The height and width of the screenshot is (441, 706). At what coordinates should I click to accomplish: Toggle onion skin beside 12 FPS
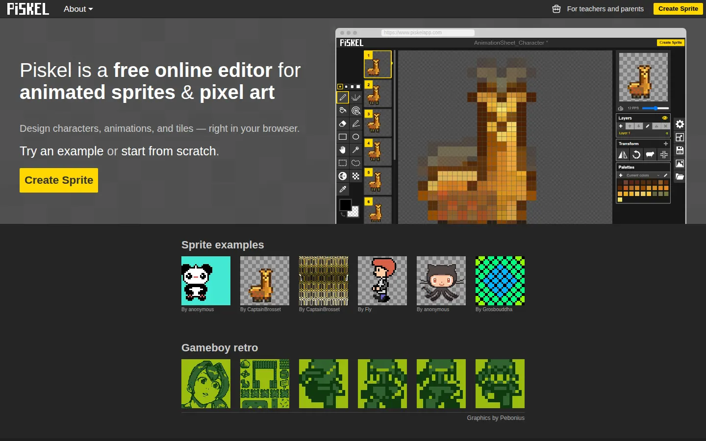coord(621,108)
